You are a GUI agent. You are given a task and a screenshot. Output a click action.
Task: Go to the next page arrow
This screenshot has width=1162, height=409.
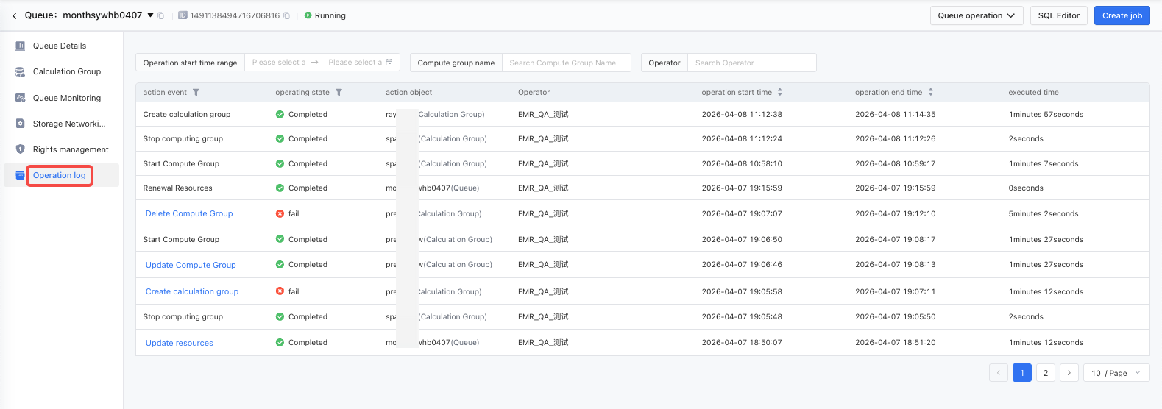pos(1069,373)
